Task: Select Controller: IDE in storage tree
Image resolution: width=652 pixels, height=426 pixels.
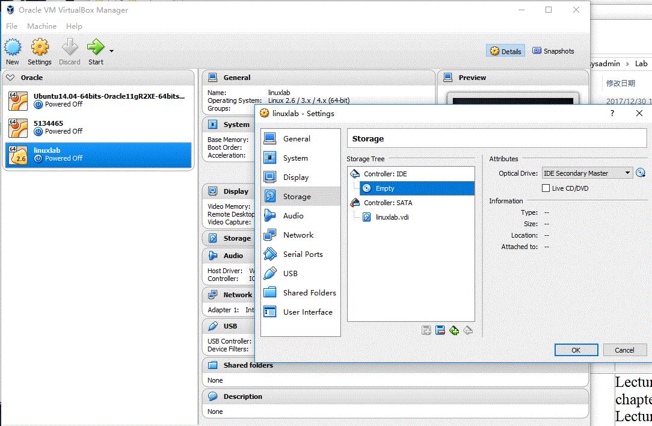Action: [411, 174]
